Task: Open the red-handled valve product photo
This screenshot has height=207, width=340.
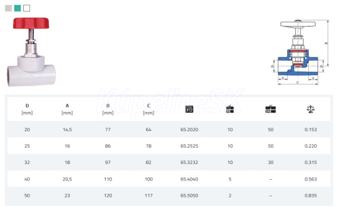Action: pyautogui.click(x=31, y=52)
